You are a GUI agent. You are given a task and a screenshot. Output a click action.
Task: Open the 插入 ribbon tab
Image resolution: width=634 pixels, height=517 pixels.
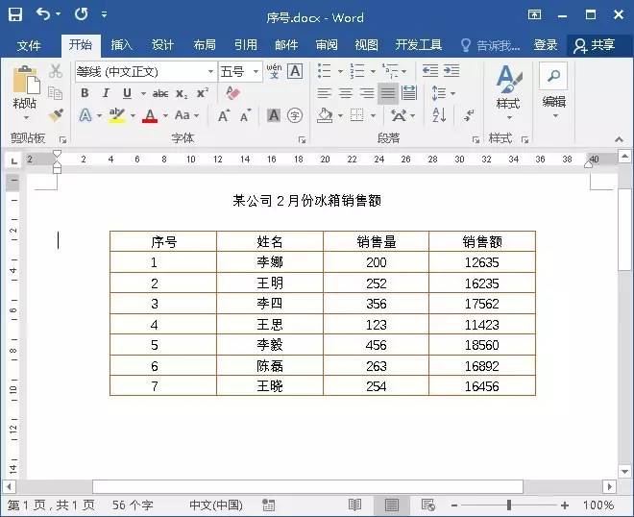[121, 45]
